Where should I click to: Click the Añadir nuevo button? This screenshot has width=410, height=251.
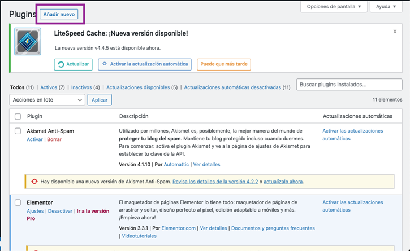59,14
